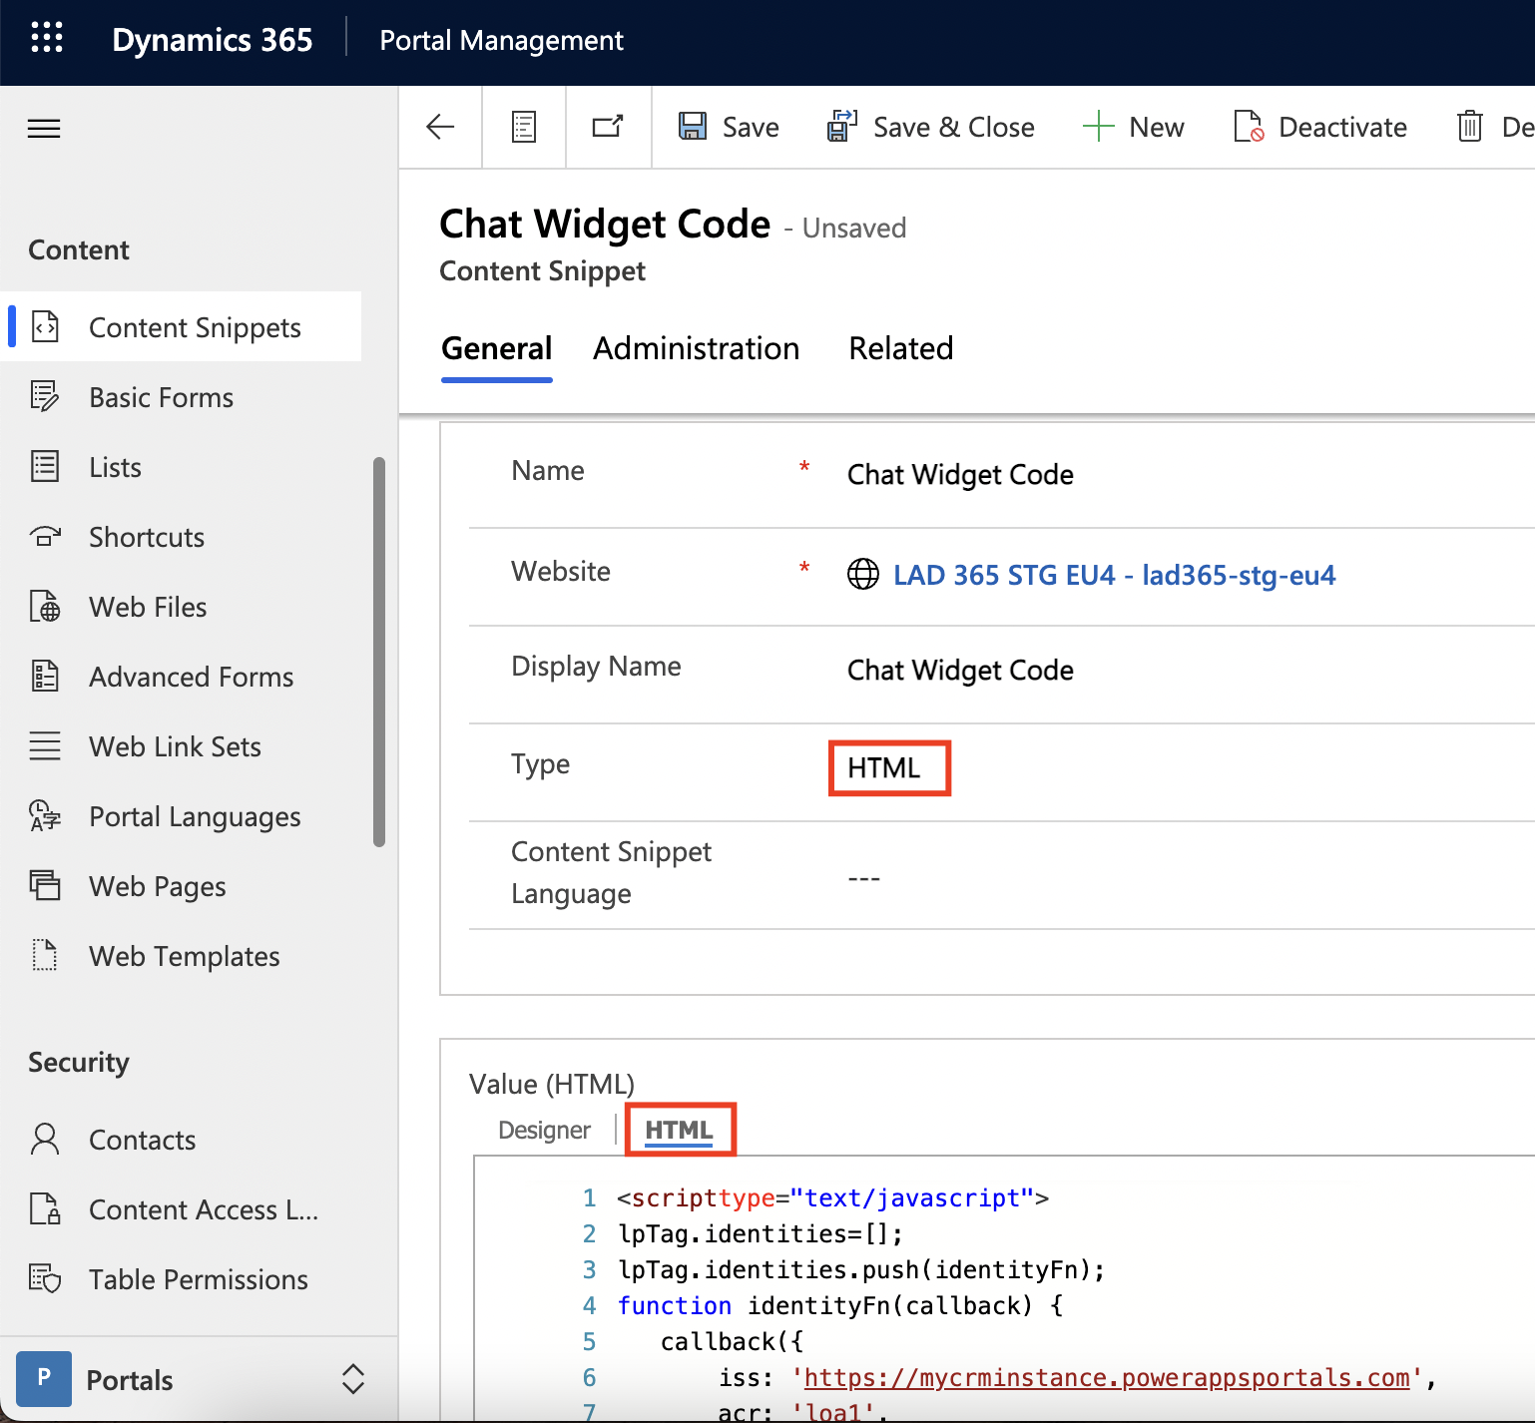
Task: Click the Save button label
Action: pos(751,127)
